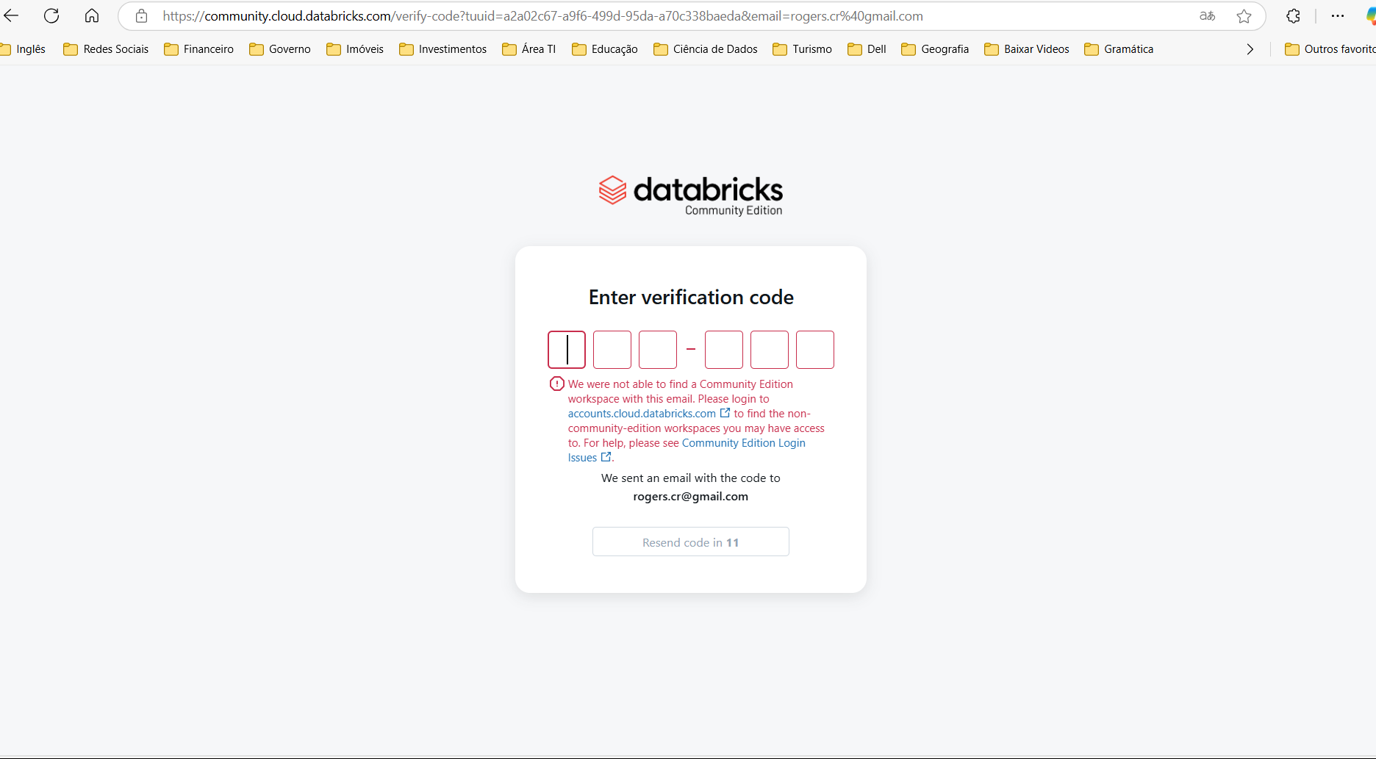The image size is (1376, 759).
Task: Open the Inglês bookmarks folder
Action: point(22,49)
